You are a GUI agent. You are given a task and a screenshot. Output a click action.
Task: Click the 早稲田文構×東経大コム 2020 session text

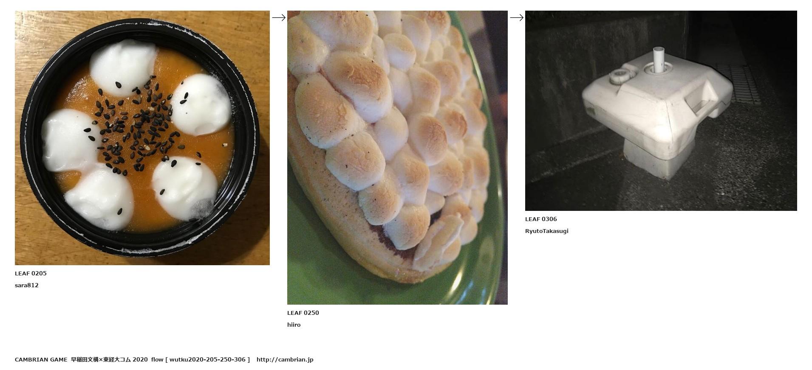[109, 359]
